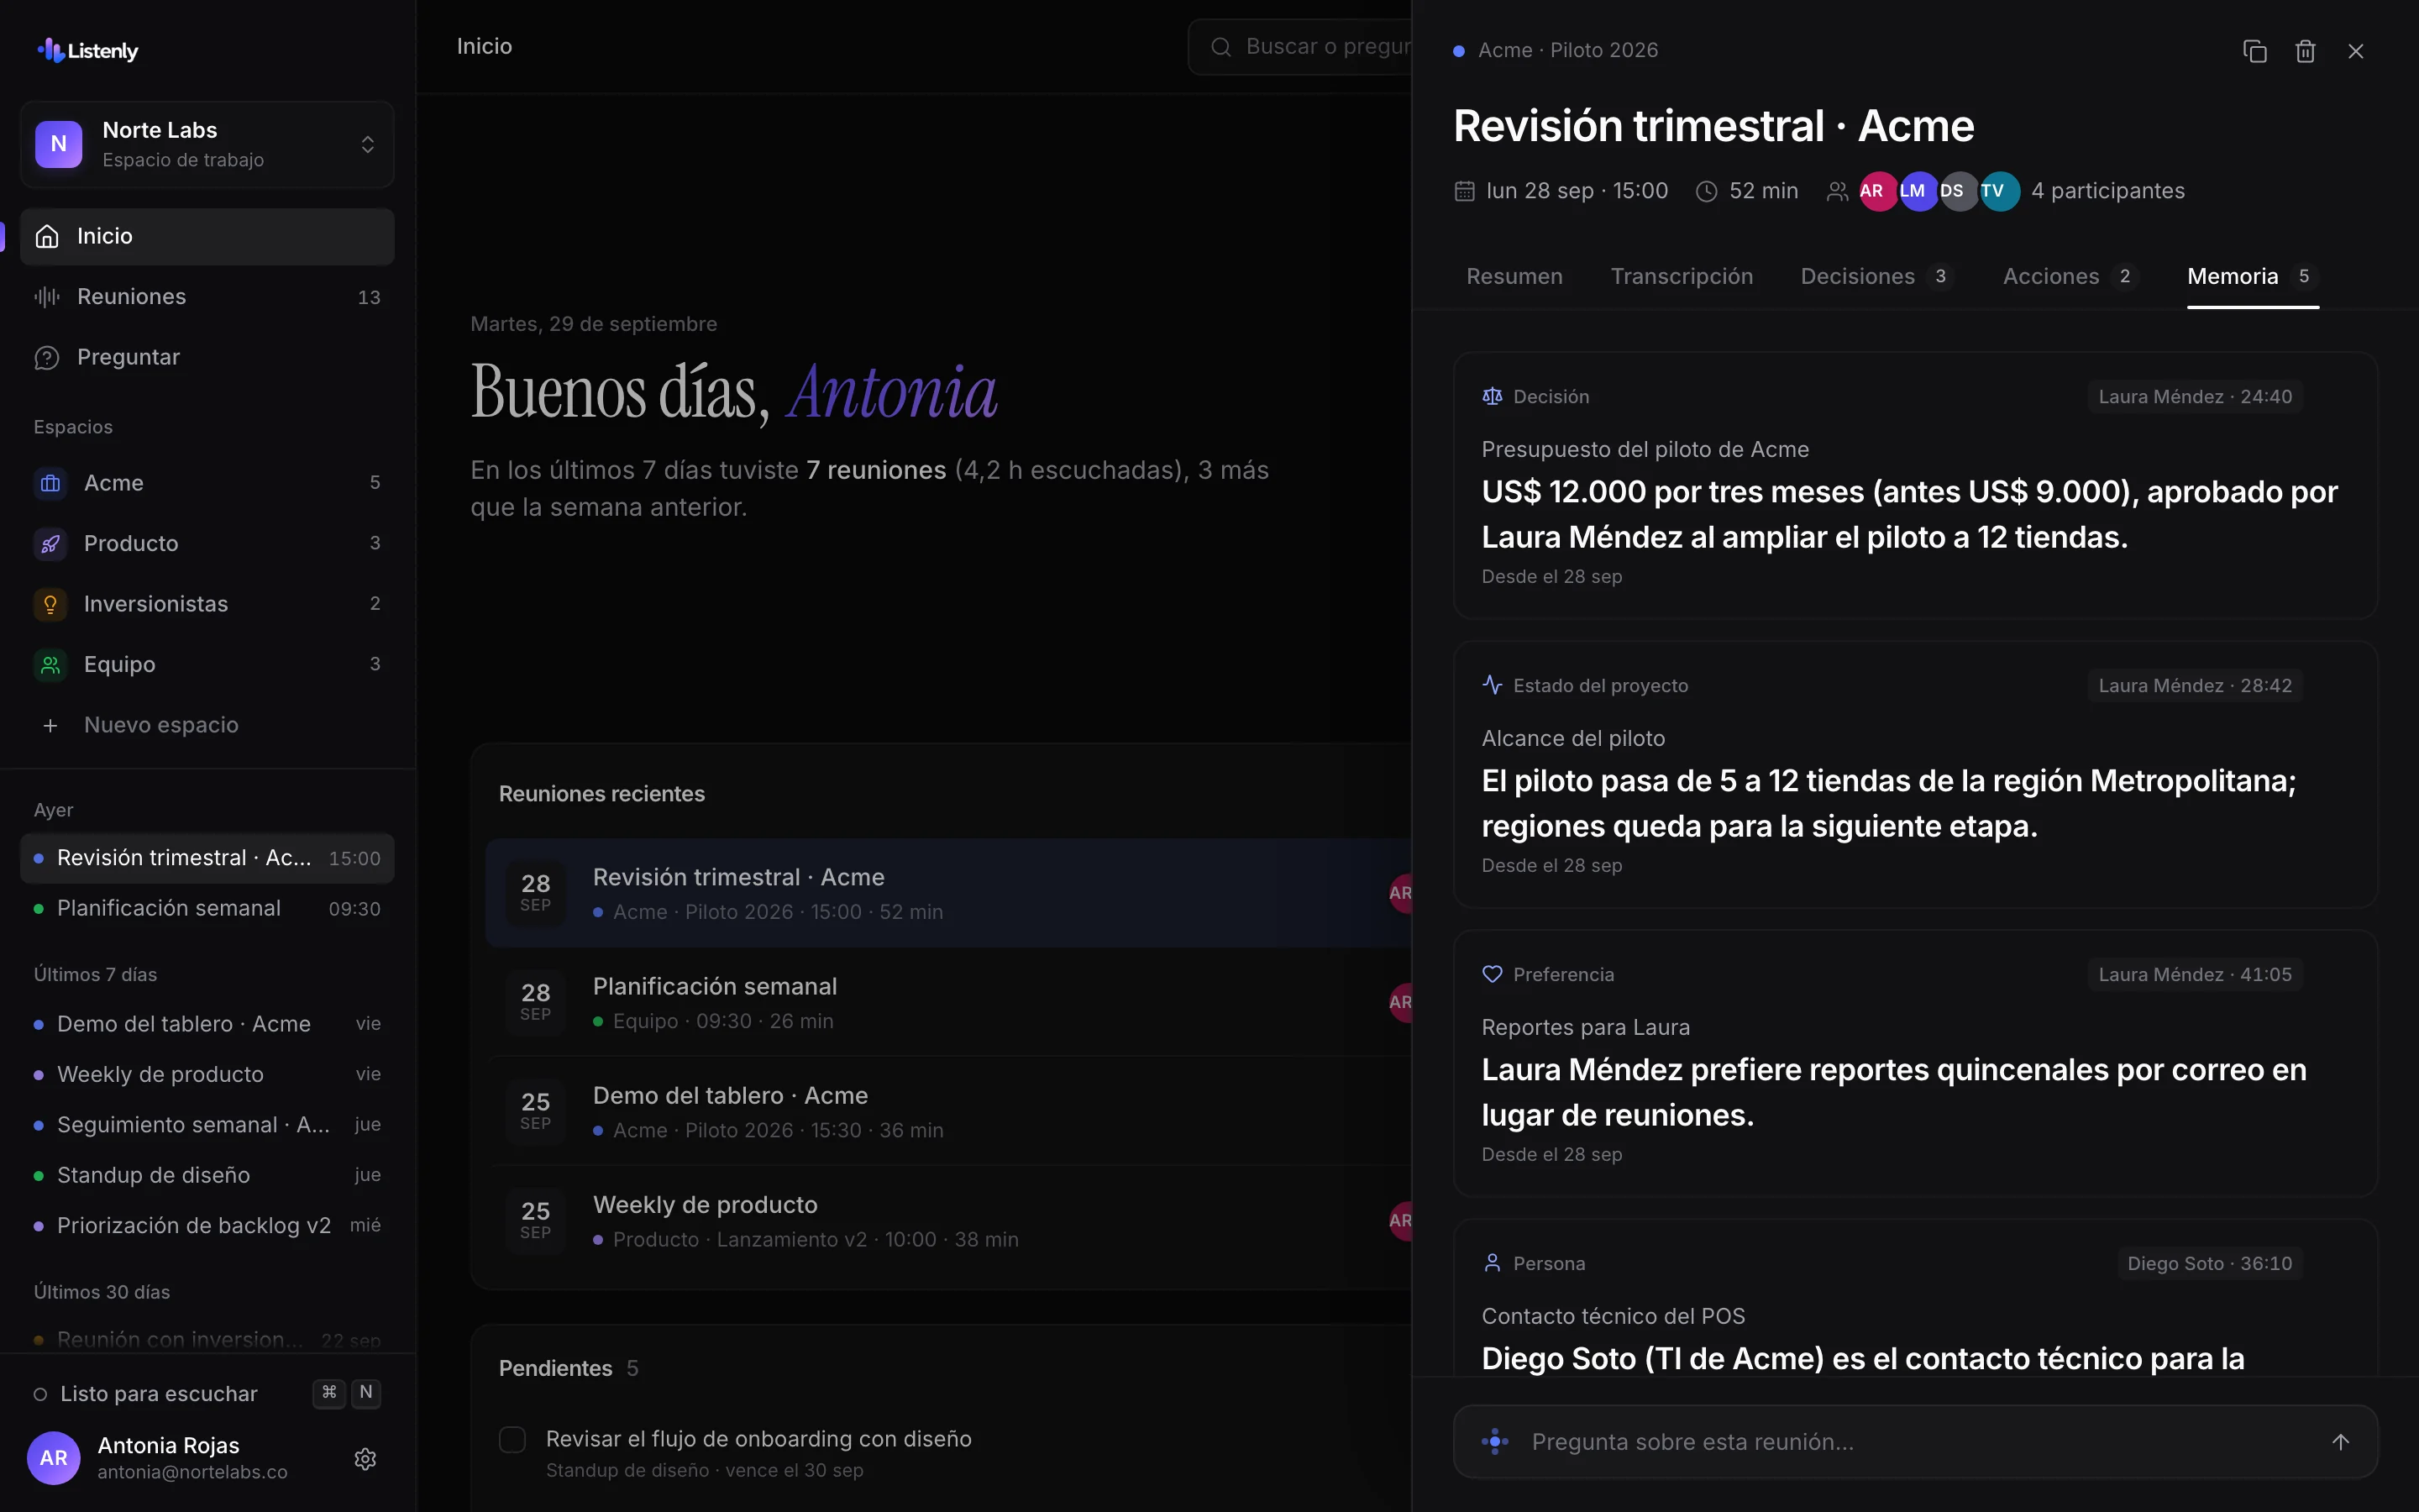Screen dimensions: 2419x1512
Task: Jump to Laura Méndez 24:40 timestamp
Action: tap(2195, 397)
